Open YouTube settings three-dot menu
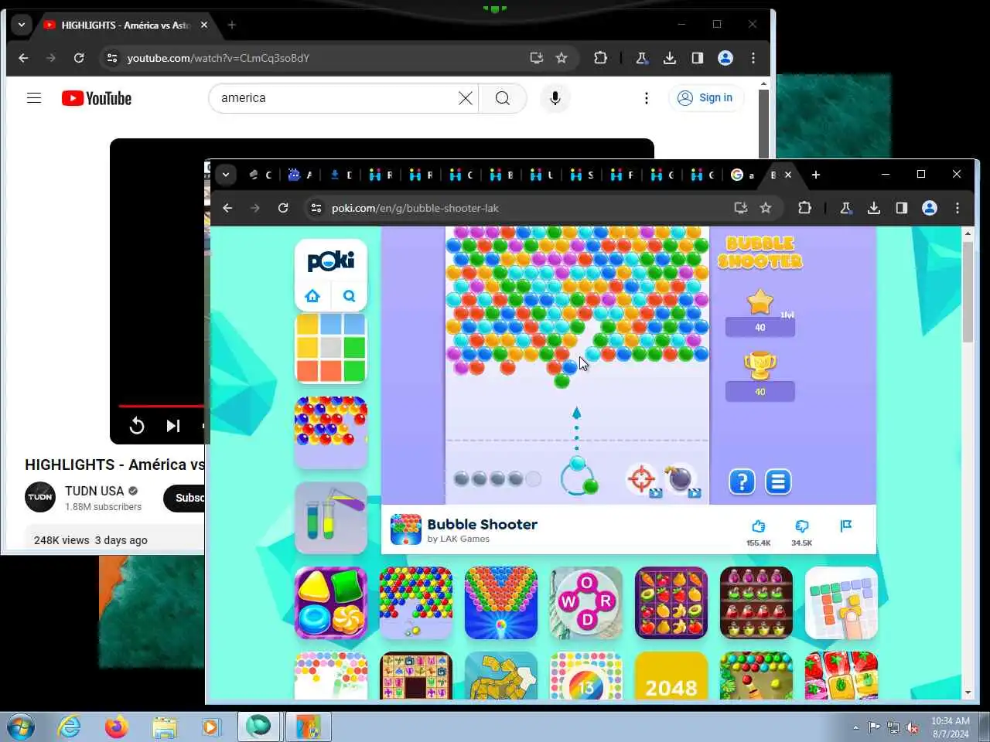 [647, 98]
